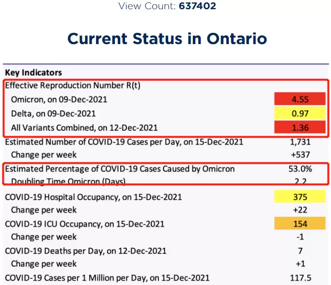Select the COVID-19 ICU Occupancy row label
331x285 pixels.
point(85,224)
